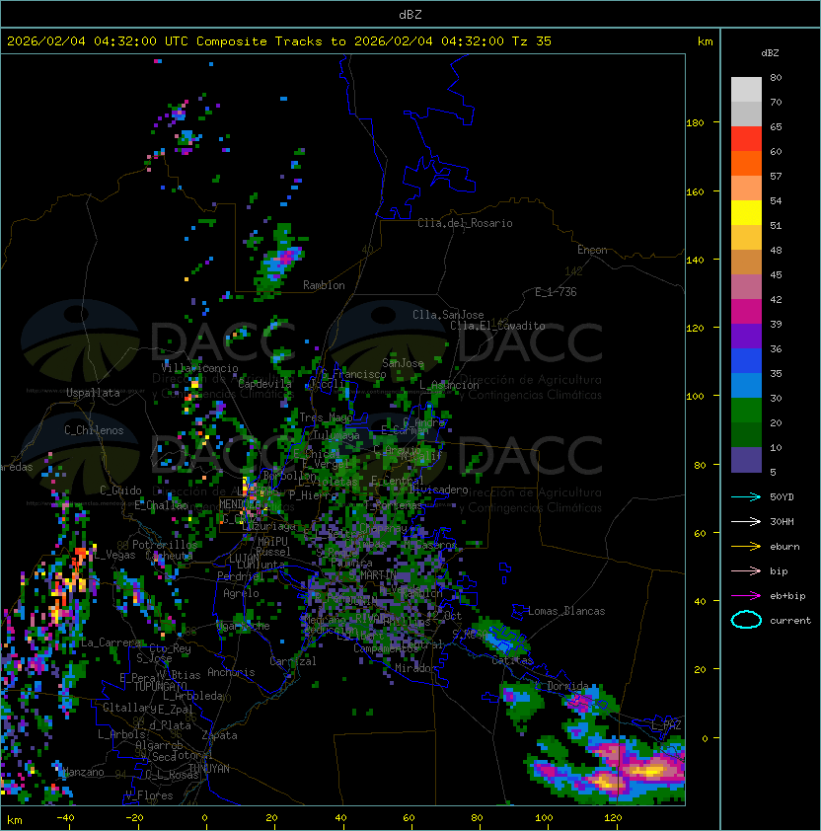This screenshot has height=831, width=821.
Task: Click the dBZ label above the color scale
Action: pyautogui.click(x=770, y=53)
